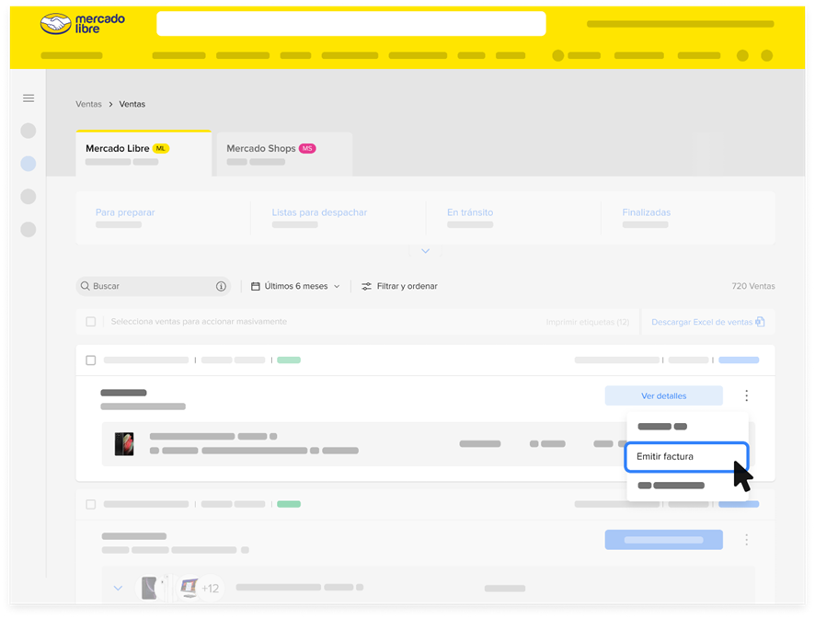Click the phone product thumbnail

(x=124, y=444)
